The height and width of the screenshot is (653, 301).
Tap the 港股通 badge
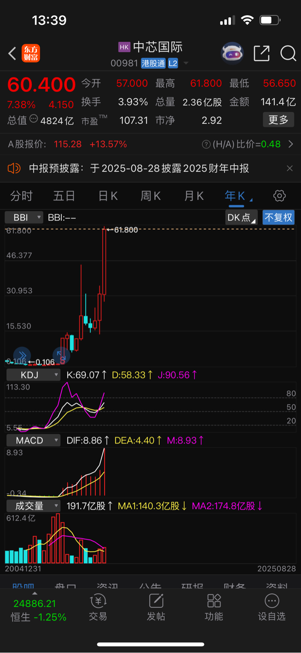tap(153, 63)
